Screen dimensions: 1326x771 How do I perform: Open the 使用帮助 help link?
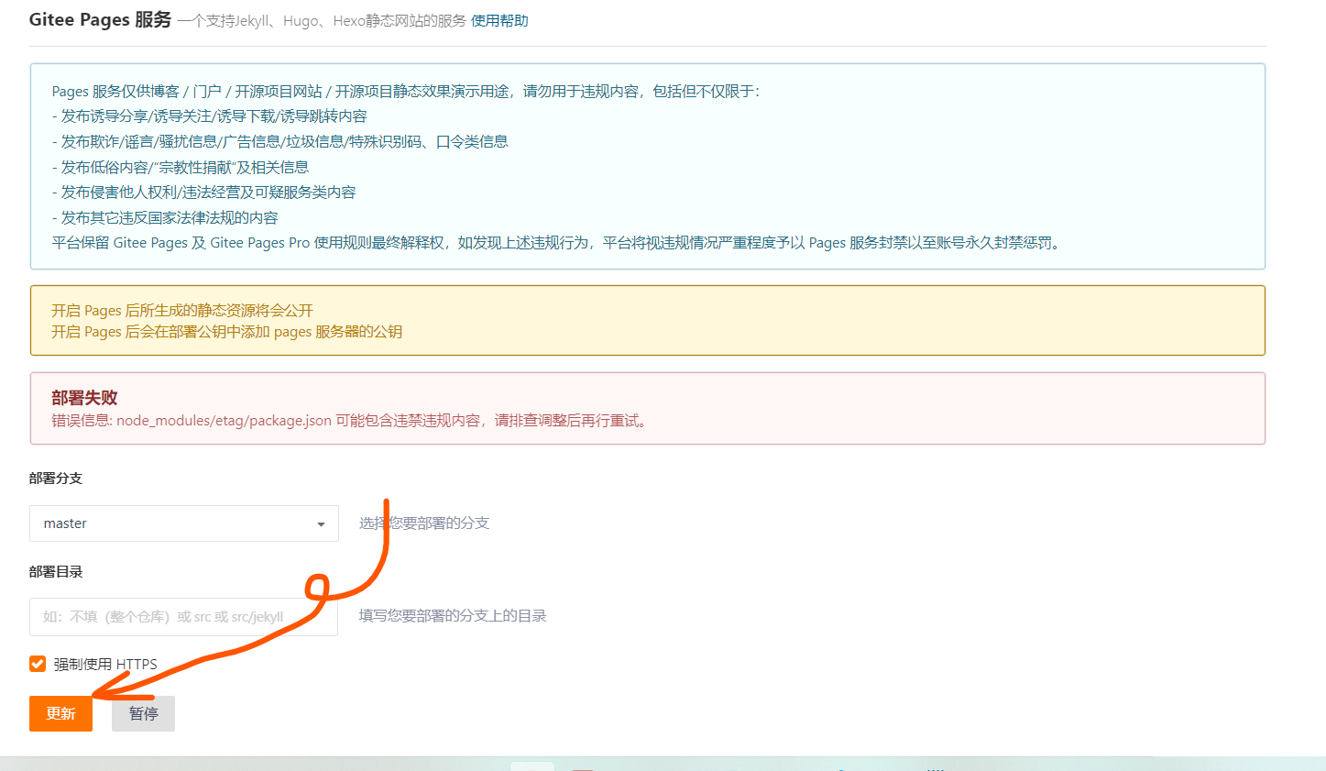pyautogui.click(x=499, y=20)
